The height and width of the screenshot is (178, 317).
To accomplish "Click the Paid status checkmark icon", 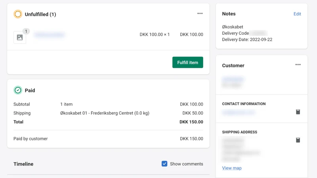I will point(18,90).
